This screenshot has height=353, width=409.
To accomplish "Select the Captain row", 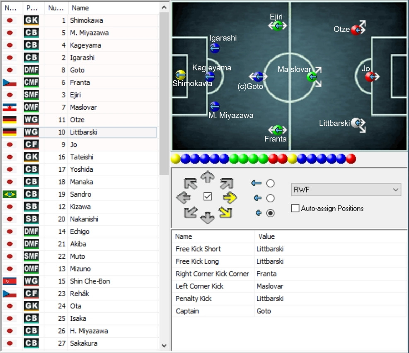I will [x=289, y=311].
